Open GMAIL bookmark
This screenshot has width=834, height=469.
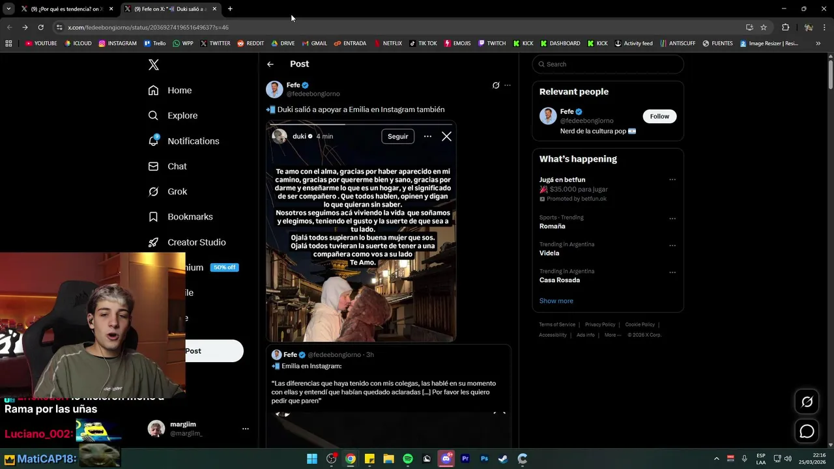(314, 44)
